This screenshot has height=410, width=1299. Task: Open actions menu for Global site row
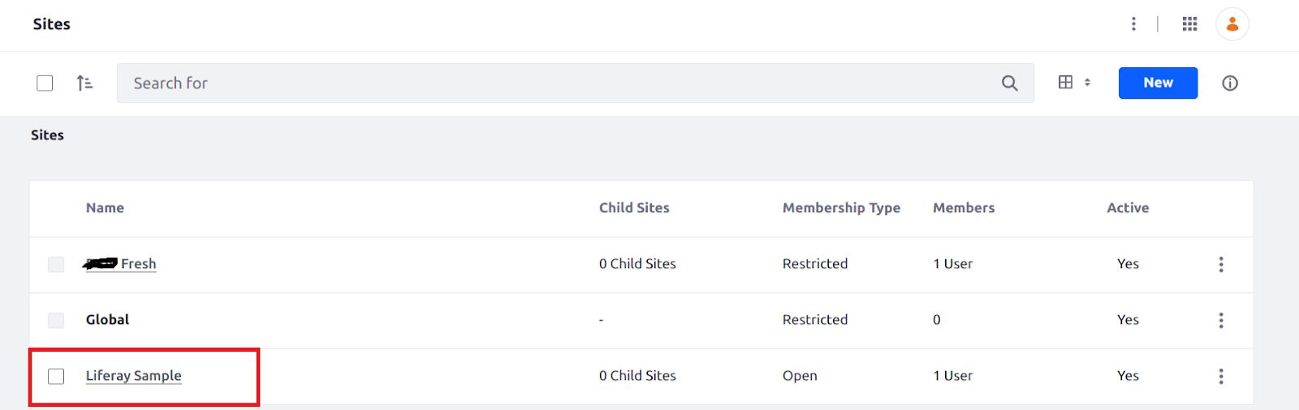click(1220, 320)
